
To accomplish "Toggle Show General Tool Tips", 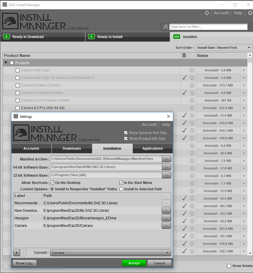I will pyautogui.click(x=126, y=133).
